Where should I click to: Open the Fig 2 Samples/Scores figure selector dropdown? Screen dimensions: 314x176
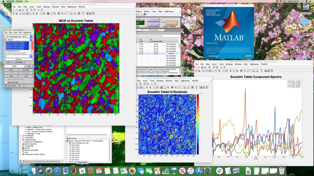pos(18,37)
